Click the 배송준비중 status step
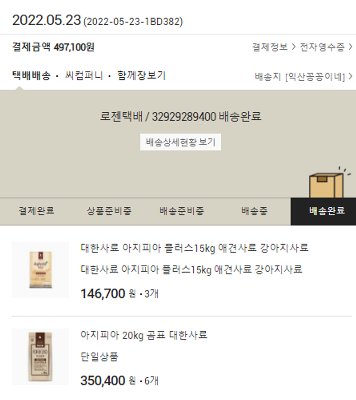356x400 pixels. click(182, 211)
